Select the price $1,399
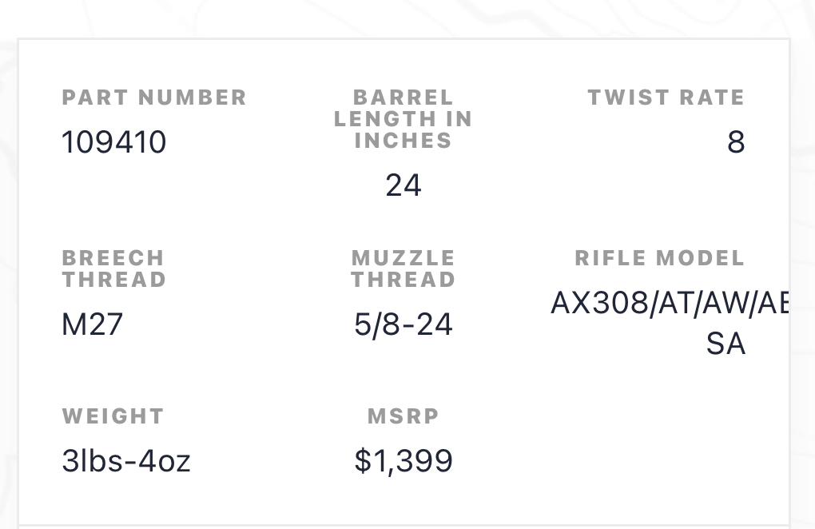Image resolution: width=815 pixels, height=529 pixels. click(404, 461)
